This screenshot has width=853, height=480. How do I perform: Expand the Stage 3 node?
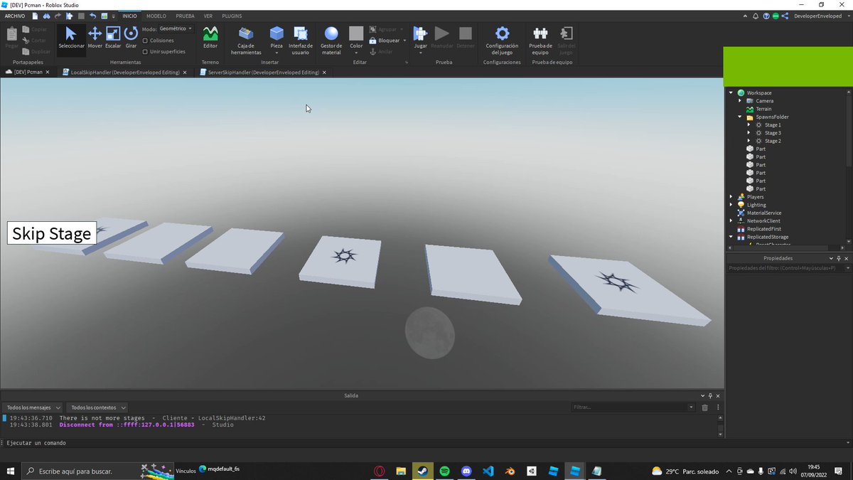749,133
